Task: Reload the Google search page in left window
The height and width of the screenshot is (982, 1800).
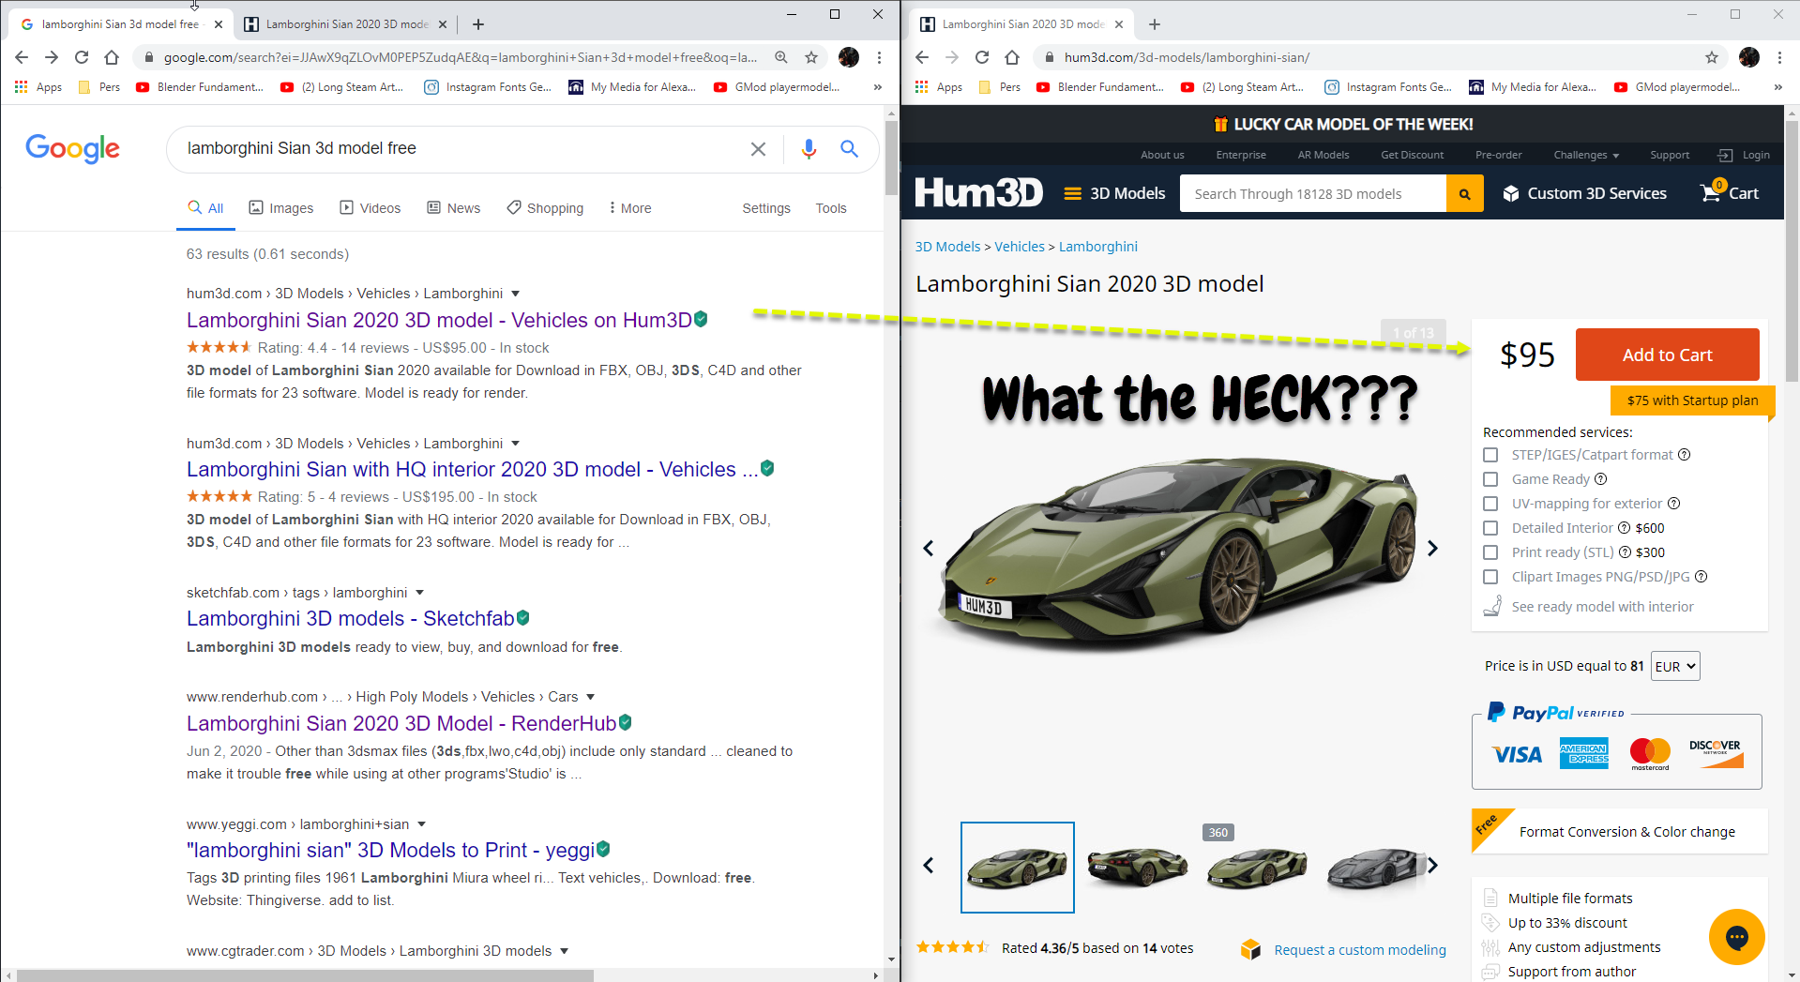Action: 82,57
